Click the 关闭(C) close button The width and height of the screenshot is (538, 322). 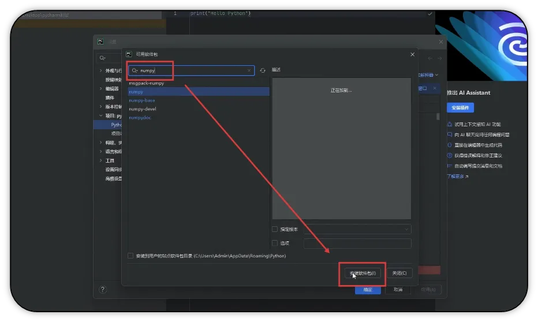tap(399, 274)
